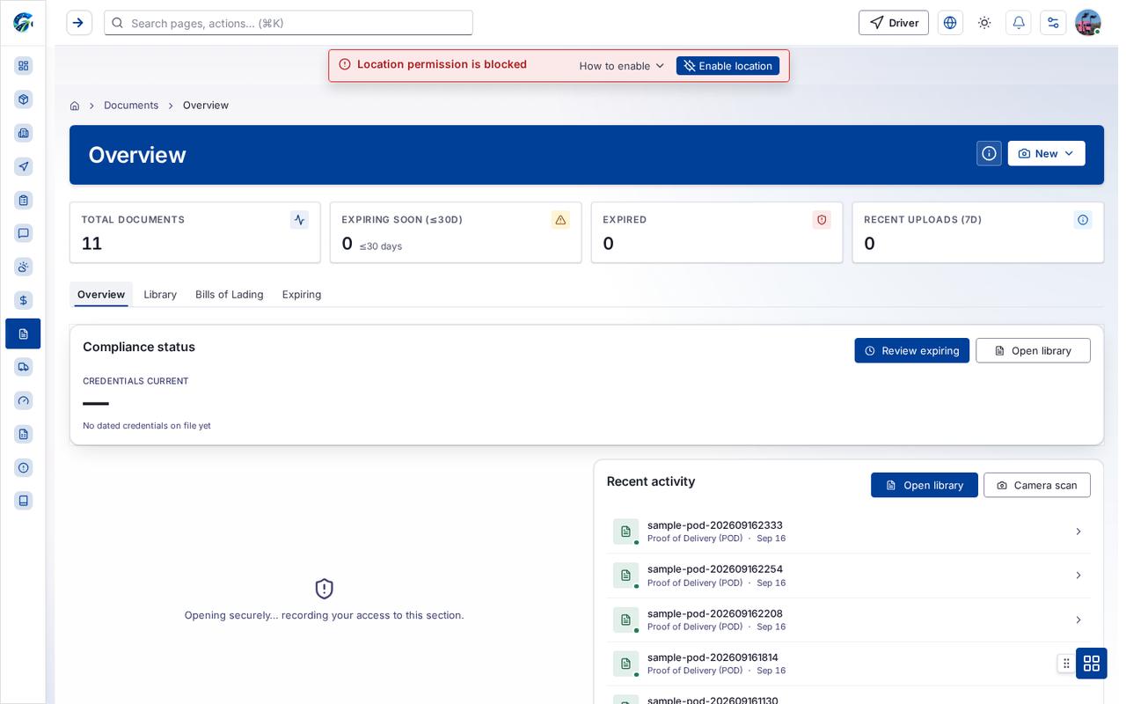Click the globe language icon
1126x704 pixels.
coord(950,23)
